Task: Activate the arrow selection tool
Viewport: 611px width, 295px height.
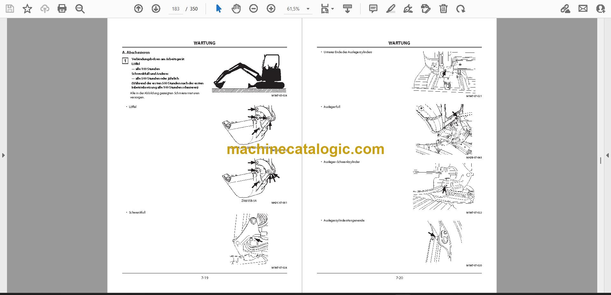Action: point(218,9)
